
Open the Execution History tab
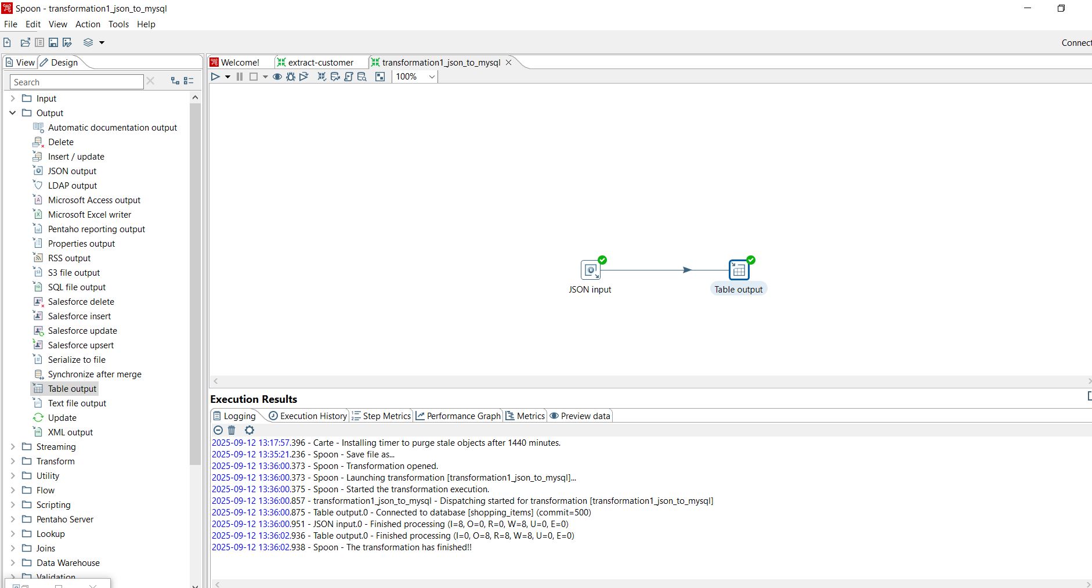(x=308, y=416)
